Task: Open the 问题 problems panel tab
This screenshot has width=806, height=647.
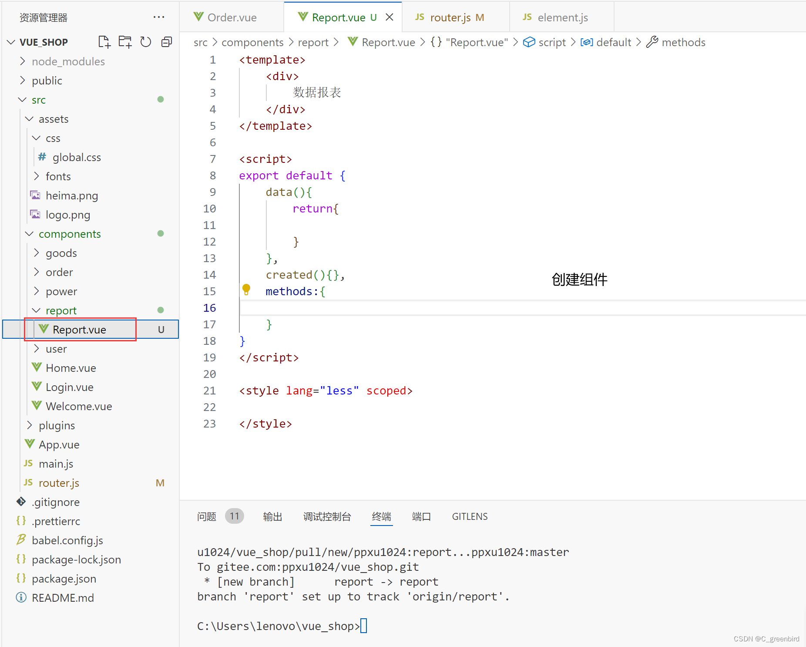Action: (207, 516)
